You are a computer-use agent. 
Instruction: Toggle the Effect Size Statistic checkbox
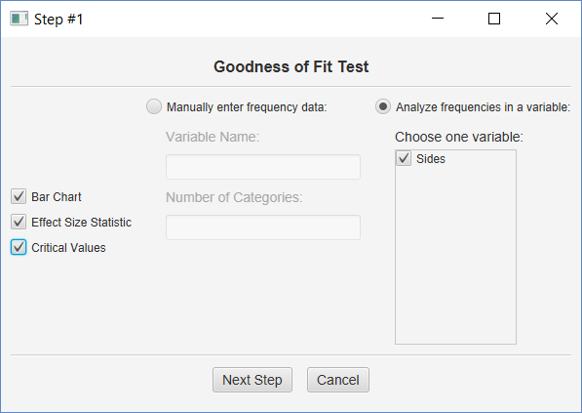(x=19, y=222)
